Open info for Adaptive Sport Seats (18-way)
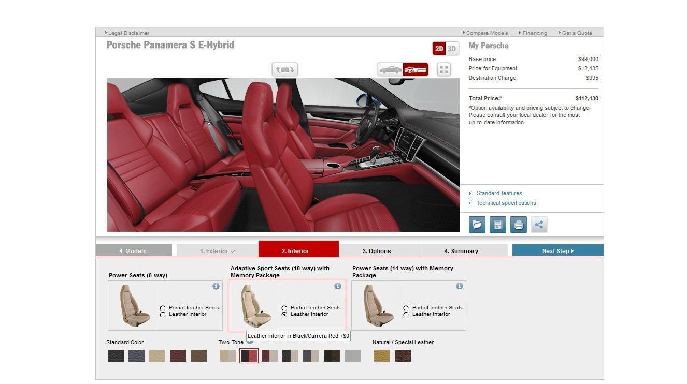 [x=338, y=286]
